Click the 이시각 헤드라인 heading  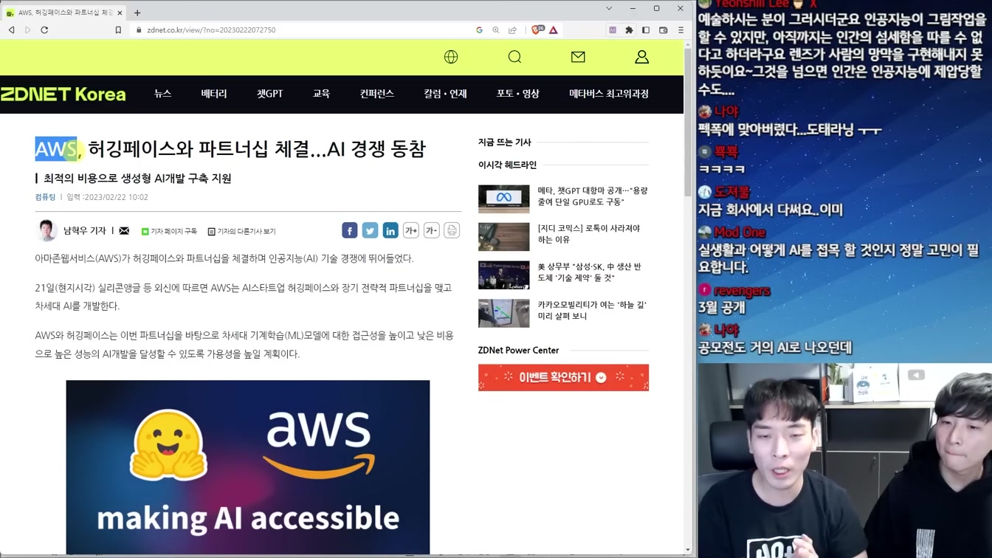(x=507, y=165)
